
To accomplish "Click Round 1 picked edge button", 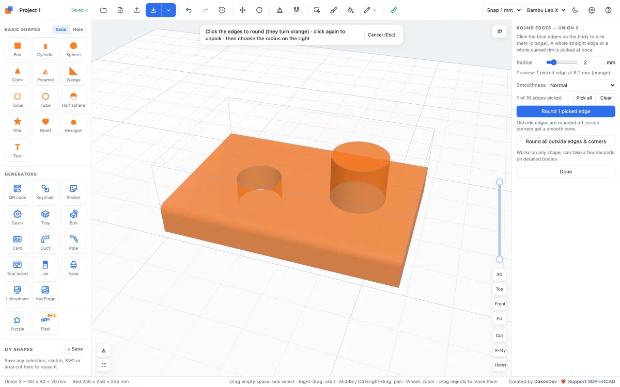I will point(566,111).
